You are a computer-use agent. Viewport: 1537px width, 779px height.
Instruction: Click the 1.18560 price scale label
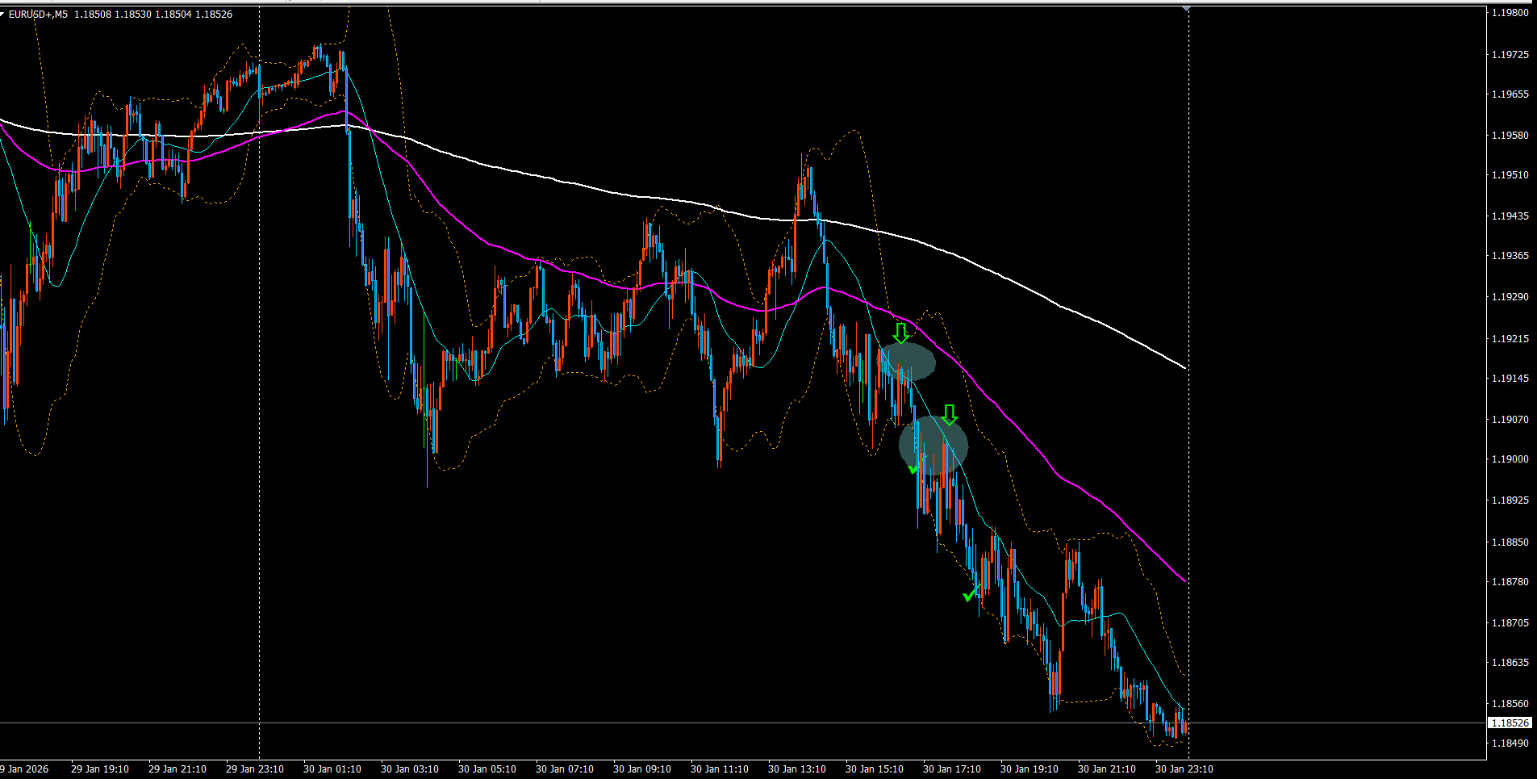click(1510, 703)
